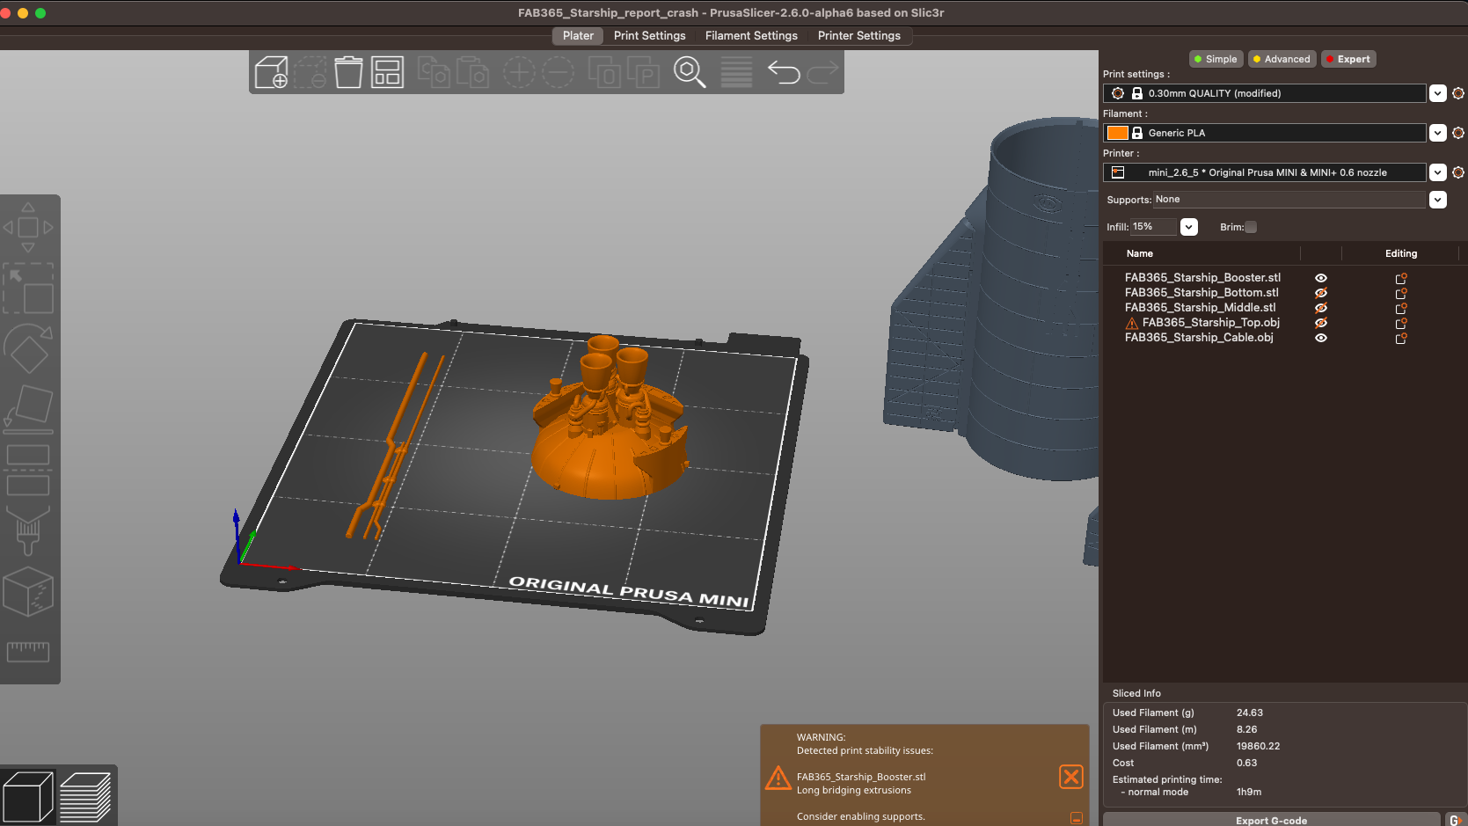Switch to Expert mode
The image size is (1468, 826).
[1348, 59]
